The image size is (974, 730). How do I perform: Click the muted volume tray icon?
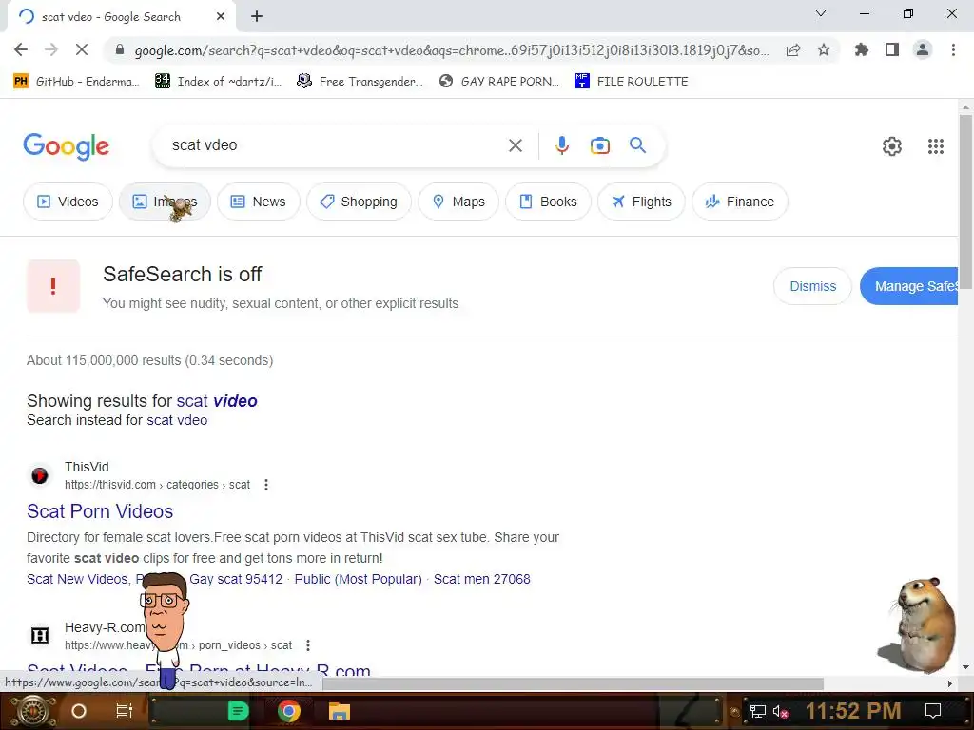pyautogui.click(x=780, y=711)
